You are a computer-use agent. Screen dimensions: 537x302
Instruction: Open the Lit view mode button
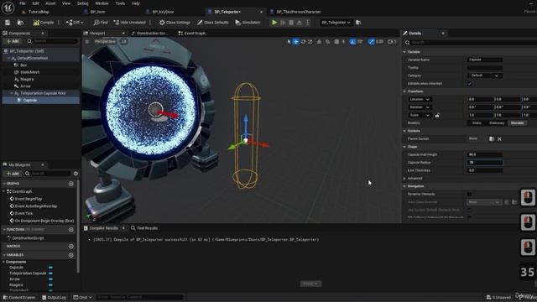pos(123,41)
